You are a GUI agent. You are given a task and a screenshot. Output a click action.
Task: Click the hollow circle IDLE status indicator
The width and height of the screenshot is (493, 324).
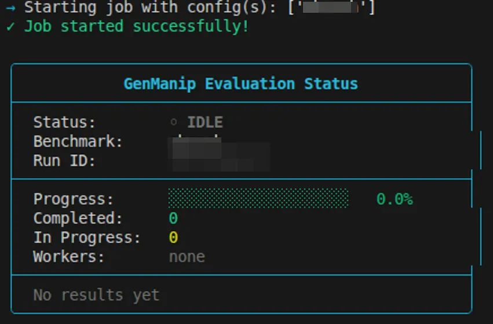pos(174,122)
